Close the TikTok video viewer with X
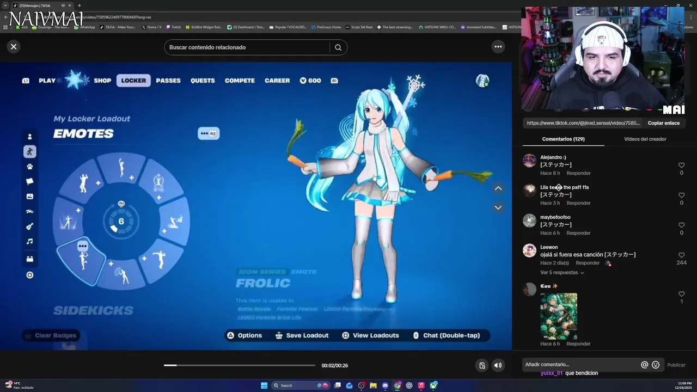Screen dimensions: 697x392 [14, 47]
